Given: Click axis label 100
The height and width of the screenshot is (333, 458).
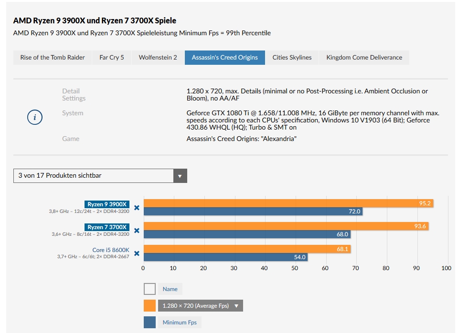Looking at the screenshot, I should coord(446,268).
